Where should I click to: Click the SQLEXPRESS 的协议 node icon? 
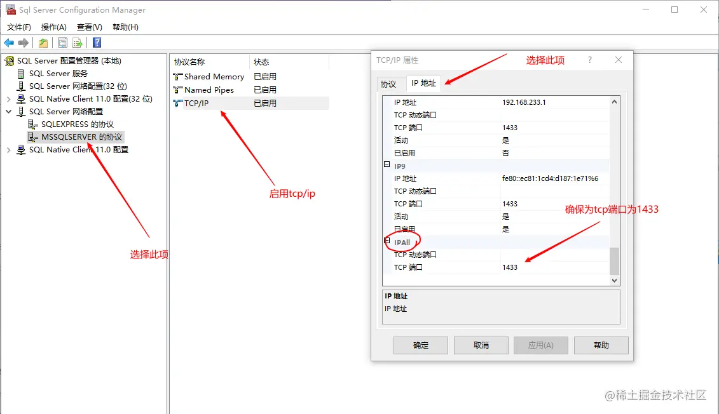(x=32, y=124)
